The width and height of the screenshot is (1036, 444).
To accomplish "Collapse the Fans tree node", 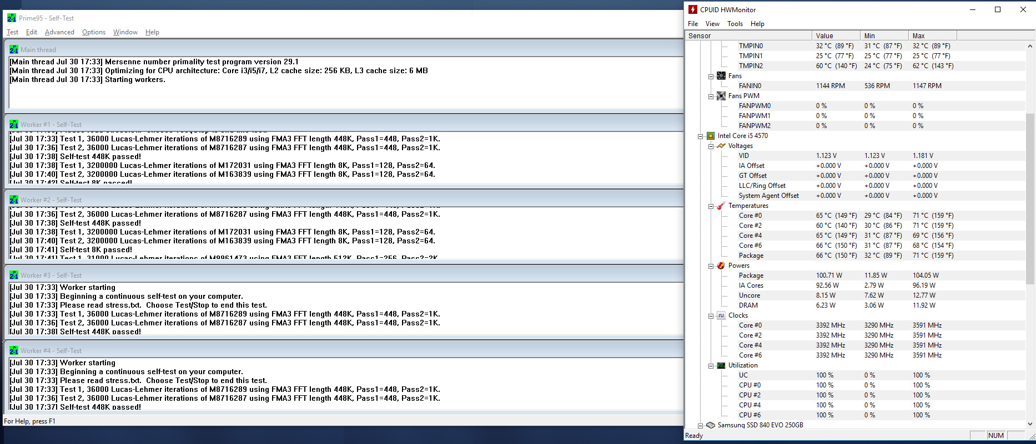I will [711, 76].
